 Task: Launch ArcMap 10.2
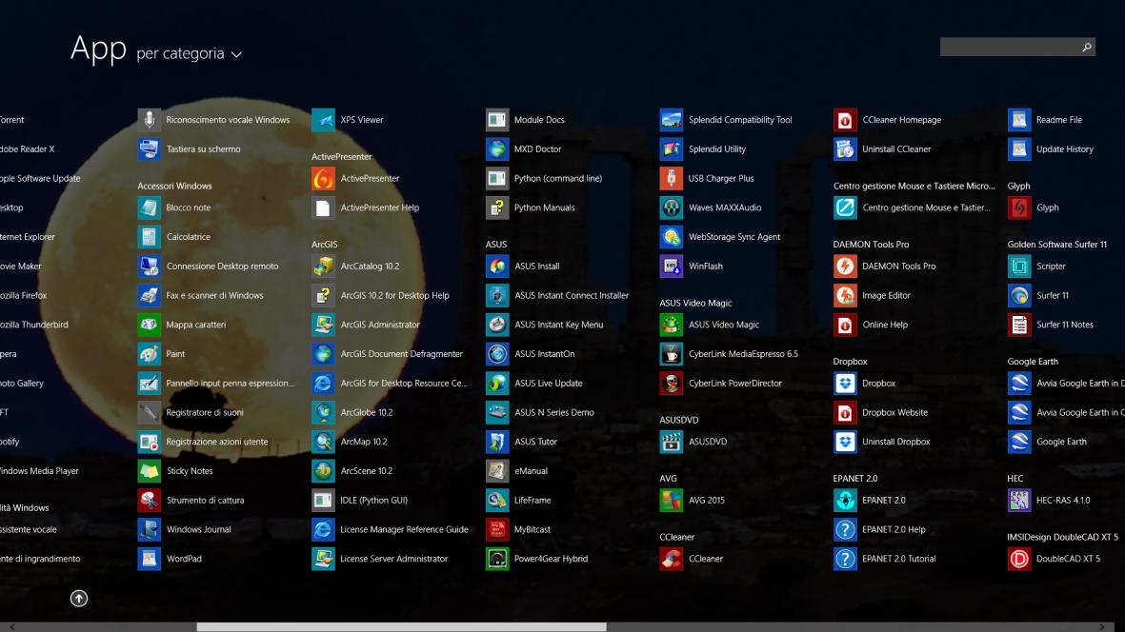pos(324,442)
